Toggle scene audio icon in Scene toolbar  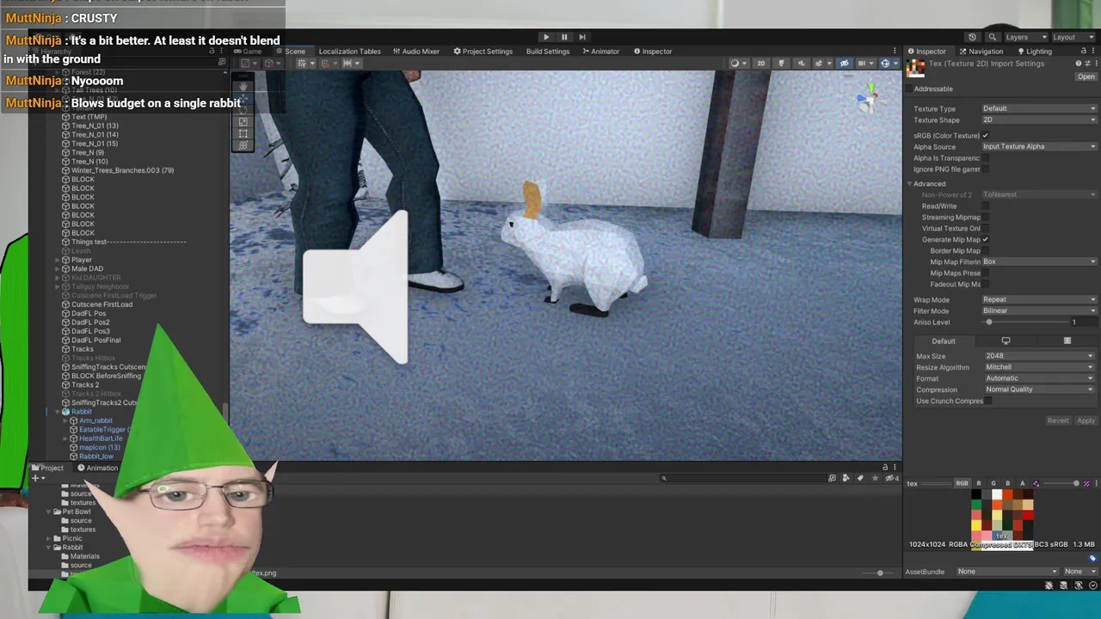point(801,63)
